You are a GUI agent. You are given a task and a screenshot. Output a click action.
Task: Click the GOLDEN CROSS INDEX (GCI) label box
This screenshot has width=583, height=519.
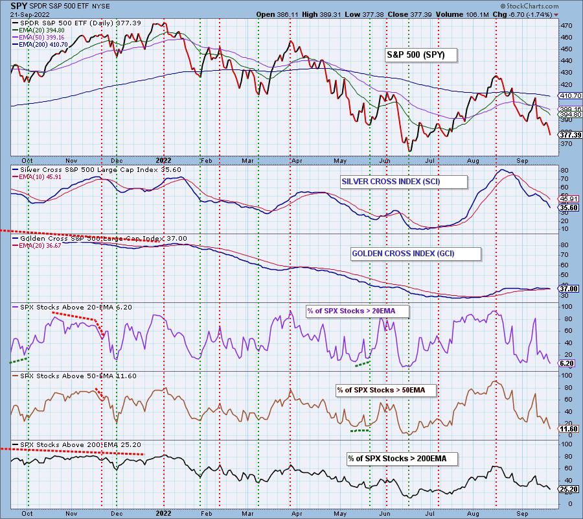[x=415, y=254]
